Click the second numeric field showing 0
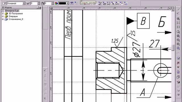This screenshot has width=182, height=102. pyautogui.click(x=48, y=3)
